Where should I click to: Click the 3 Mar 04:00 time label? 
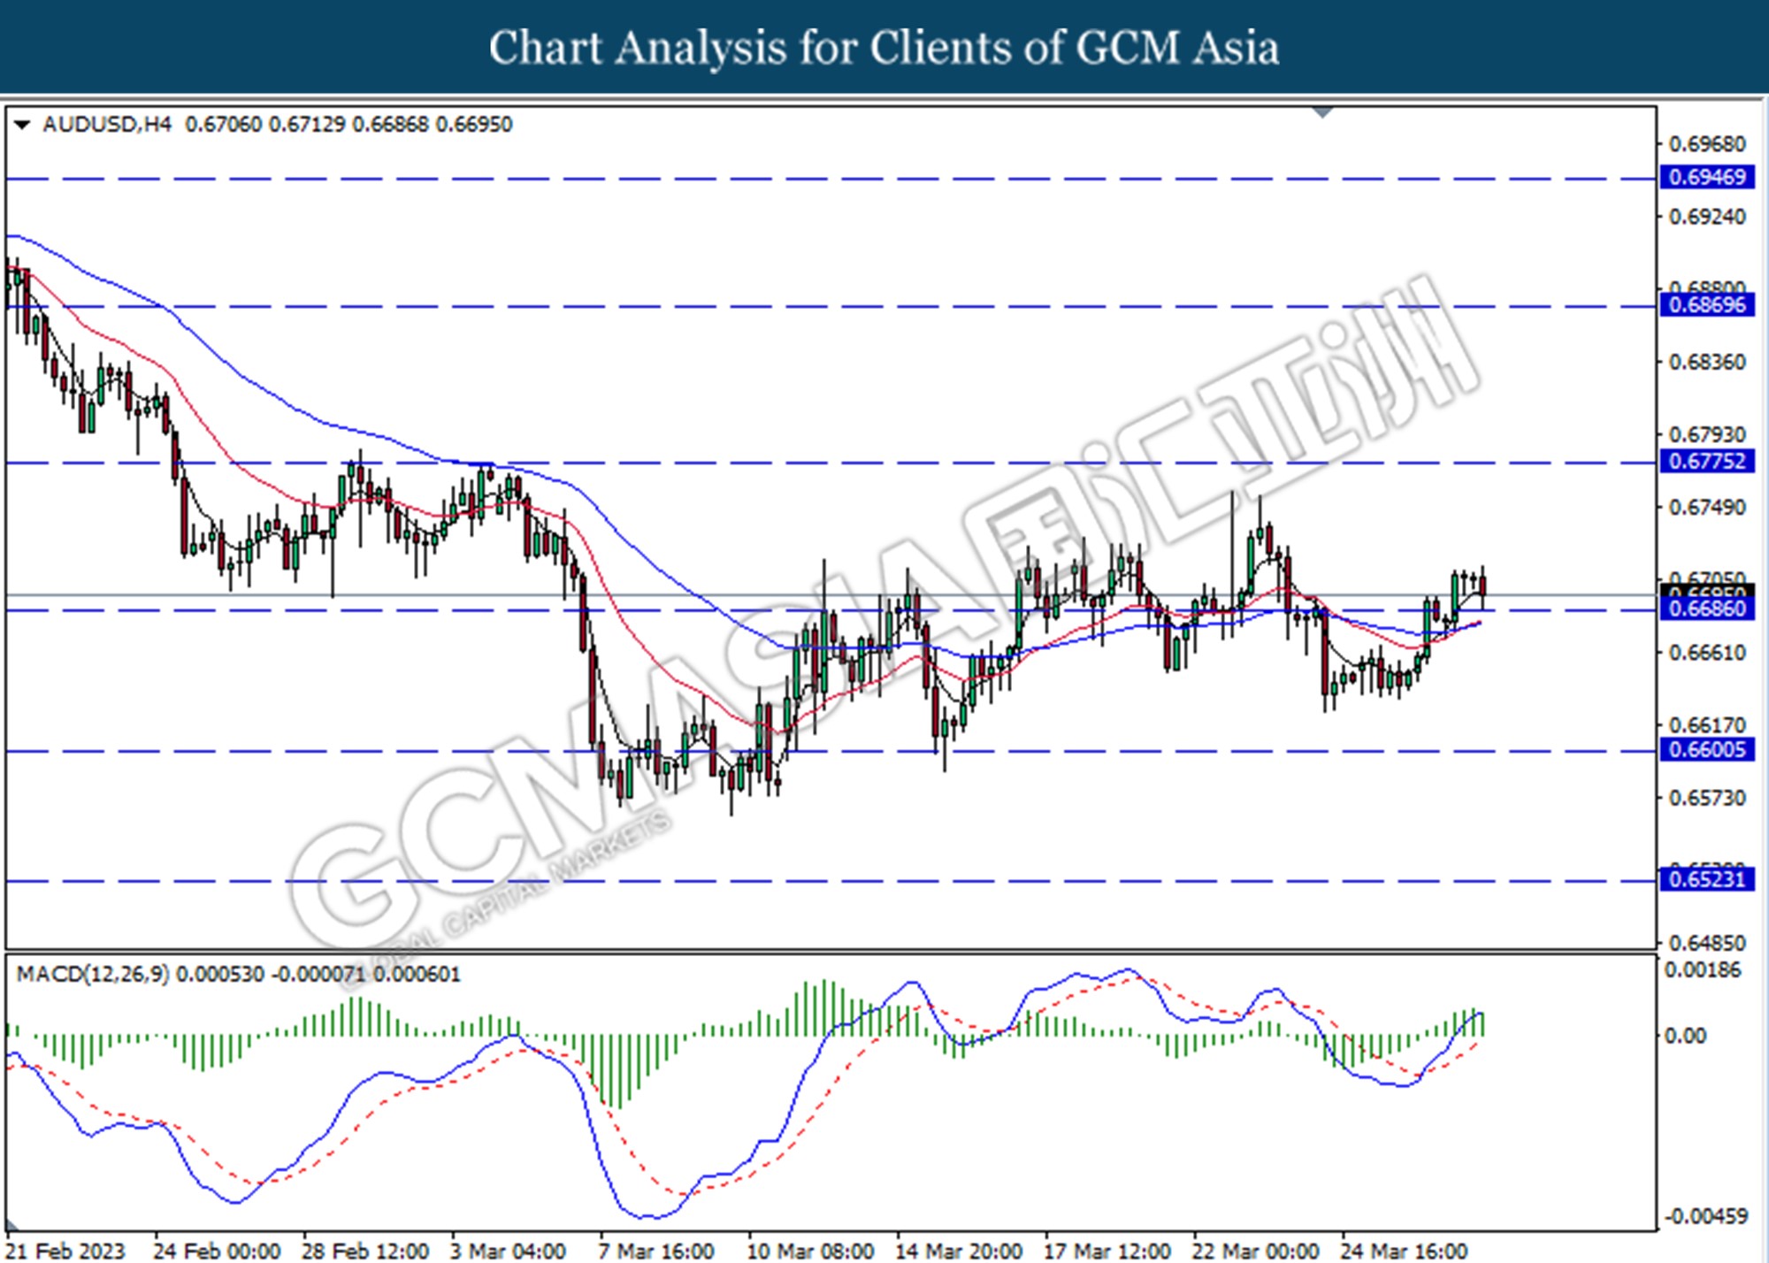pos(508,1252)
